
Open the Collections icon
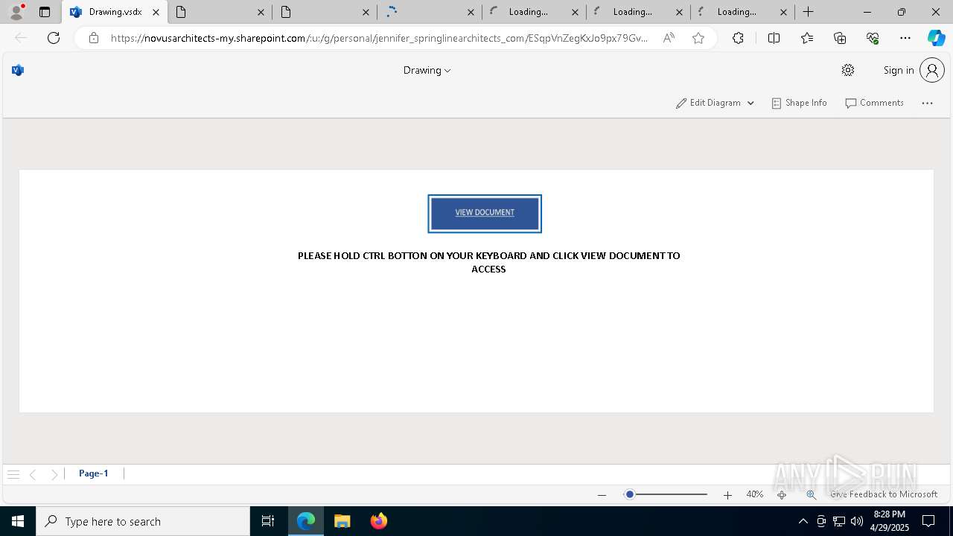[840, 38]
